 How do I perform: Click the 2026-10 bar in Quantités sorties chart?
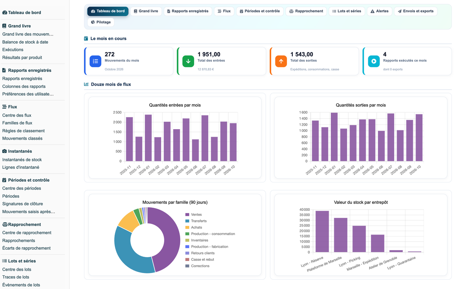coord(419,138)
